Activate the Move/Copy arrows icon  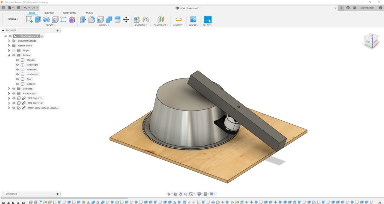pos(126,19)
